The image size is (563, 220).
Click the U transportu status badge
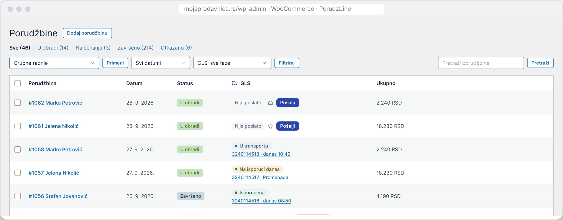(x=251, y=146)
